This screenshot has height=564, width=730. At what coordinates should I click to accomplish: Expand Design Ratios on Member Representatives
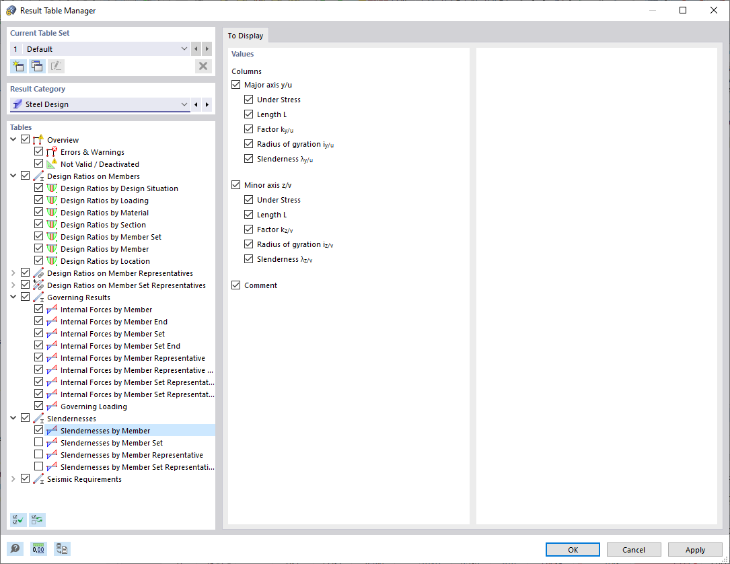(13, 273)
